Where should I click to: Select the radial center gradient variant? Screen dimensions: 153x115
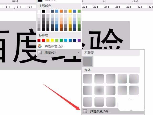pyautogui.click(x=99, y=90)
